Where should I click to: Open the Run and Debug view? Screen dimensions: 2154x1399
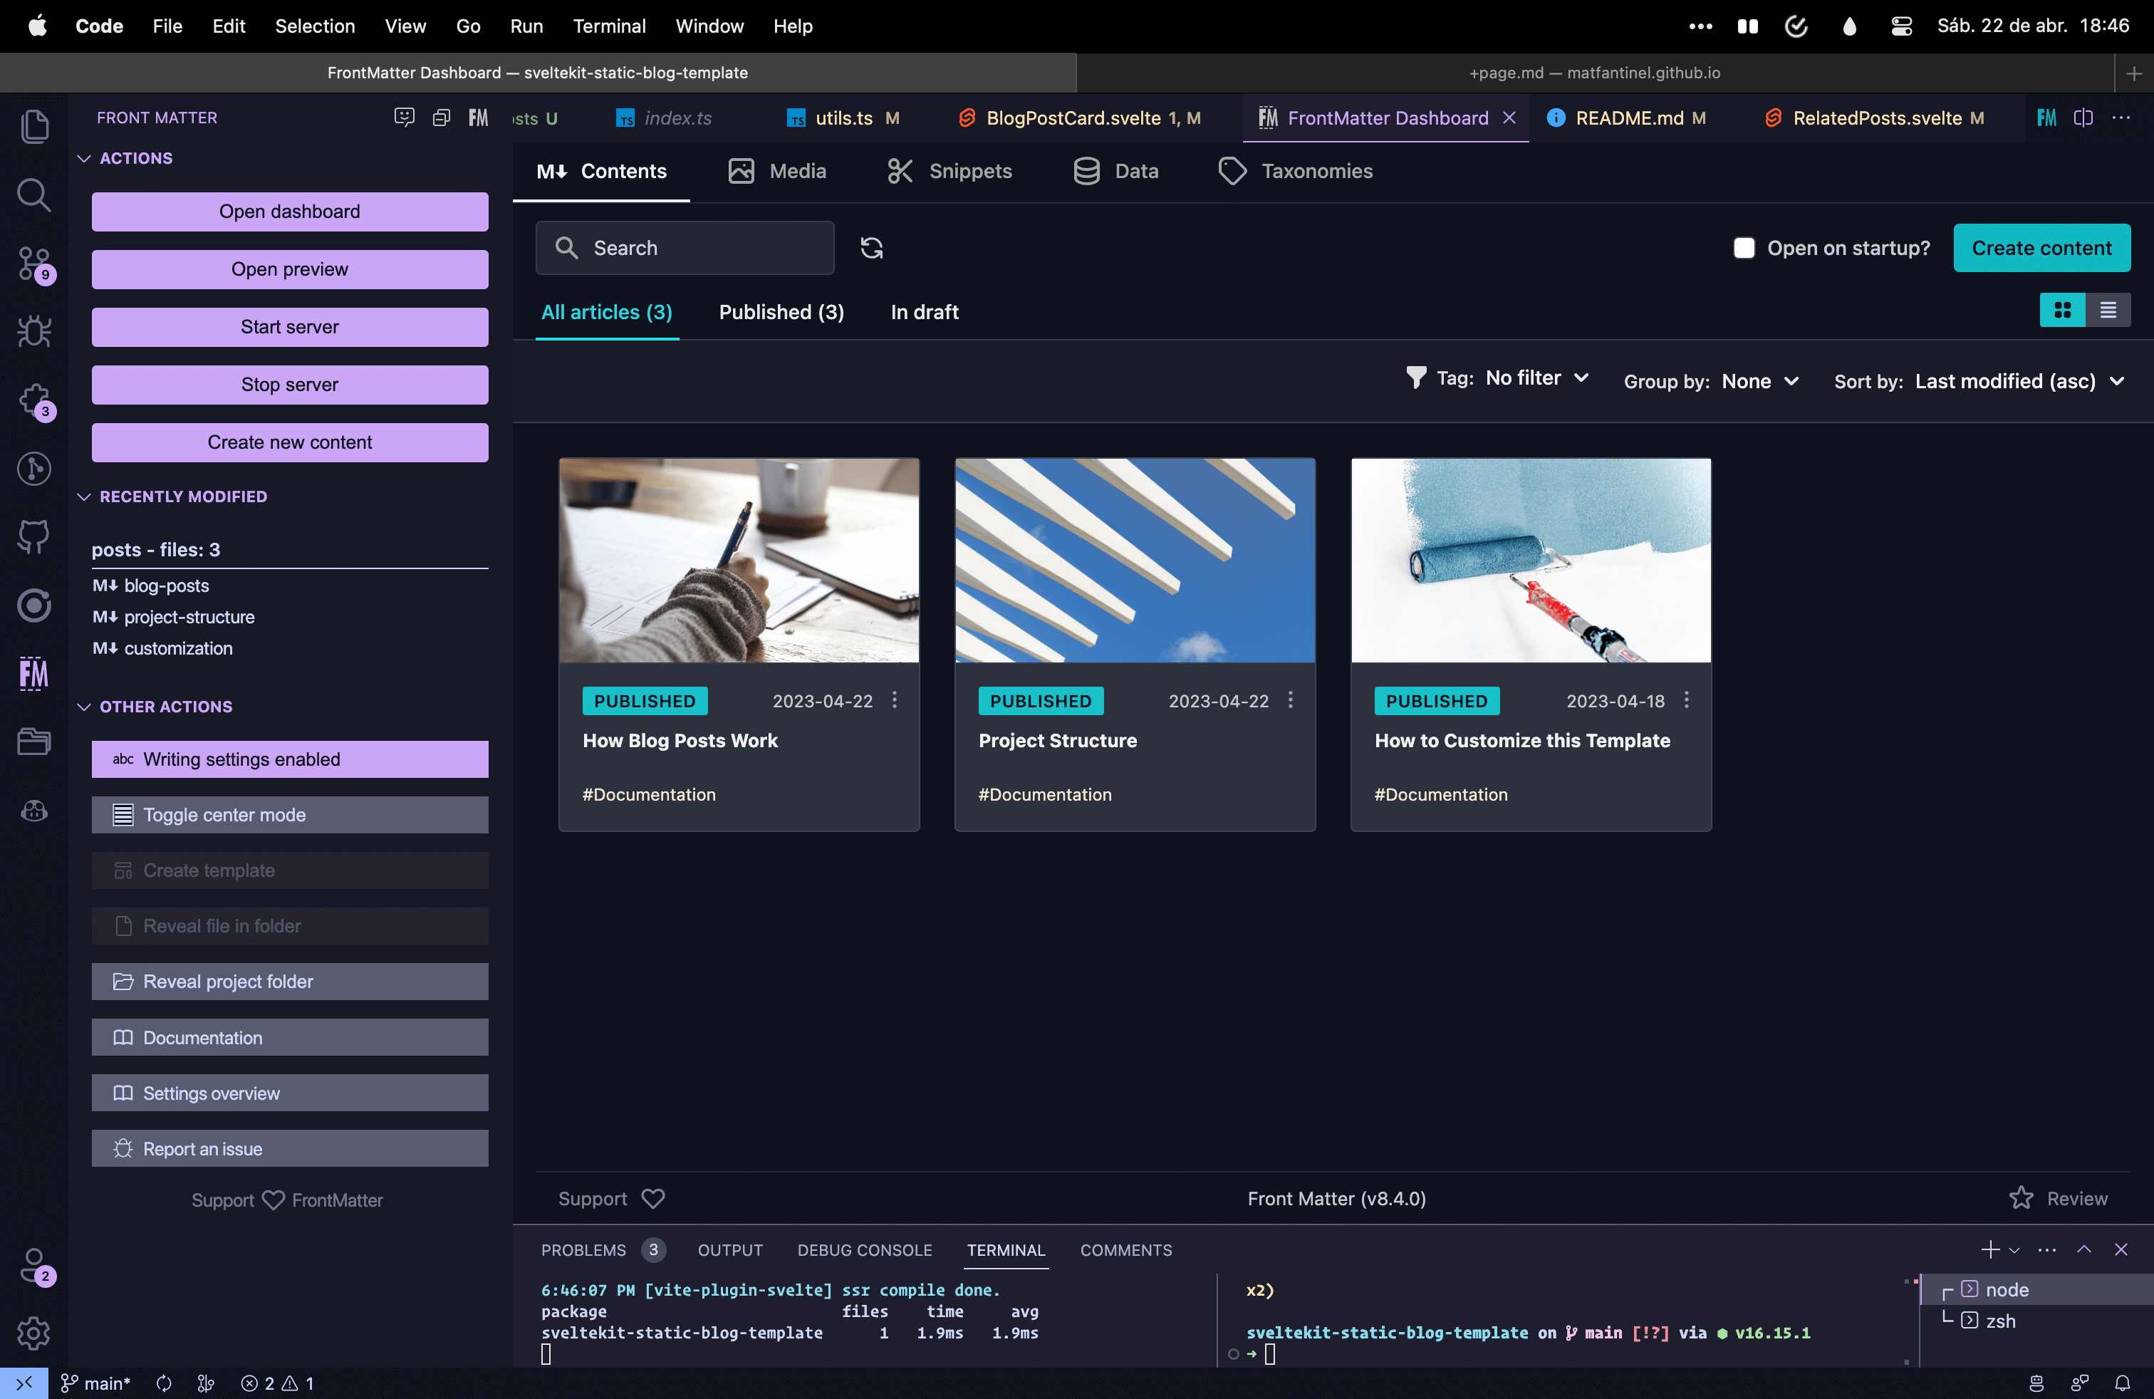[34, 332]
